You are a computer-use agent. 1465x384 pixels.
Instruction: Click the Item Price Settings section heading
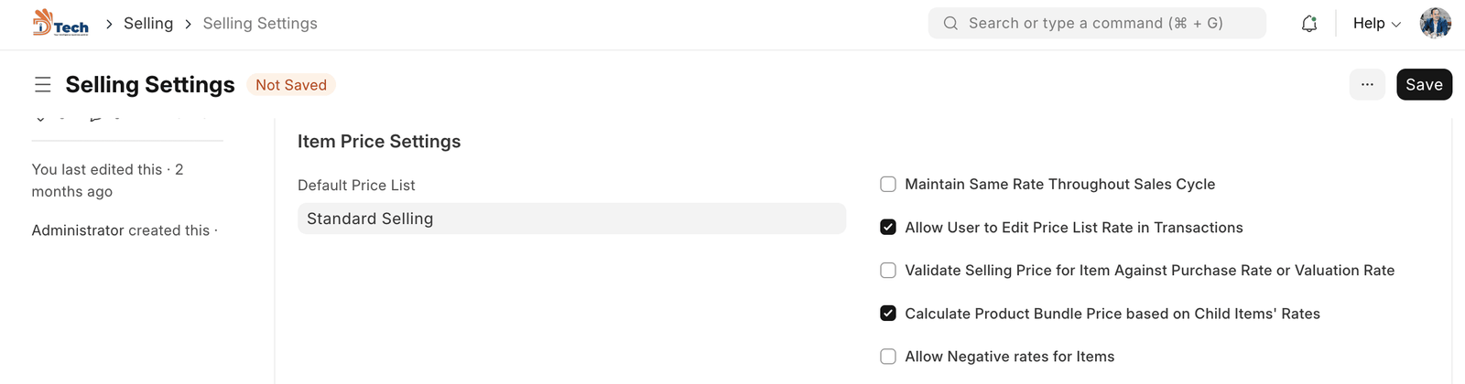click(x=379, y=142)
